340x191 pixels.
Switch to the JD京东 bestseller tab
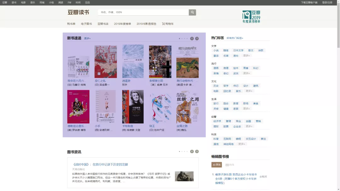click(x=217, y=165)
